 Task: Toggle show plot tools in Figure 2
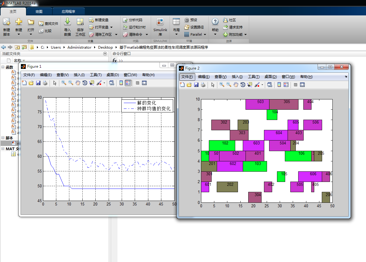302,85
